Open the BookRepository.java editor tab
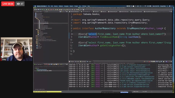 click(113, 12)
